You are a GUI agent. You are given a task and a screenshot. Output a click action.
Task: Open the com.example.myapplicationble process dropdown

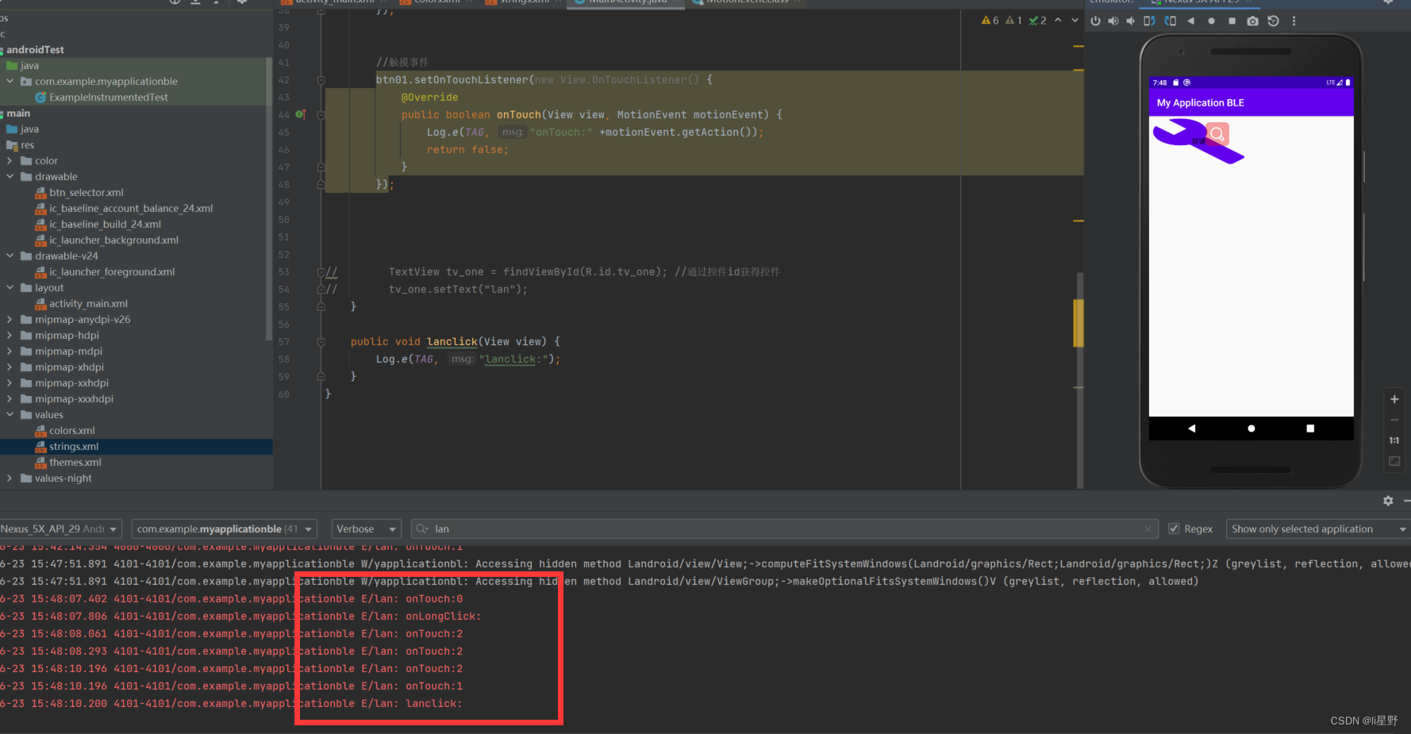(x=225, y=528)
